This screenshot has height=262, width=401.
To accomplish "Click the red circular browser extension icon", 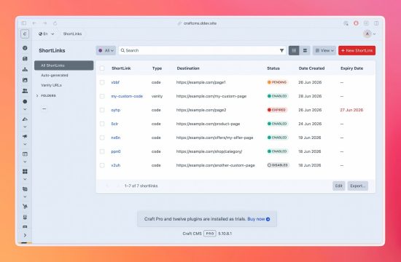I will coord(356,23).
